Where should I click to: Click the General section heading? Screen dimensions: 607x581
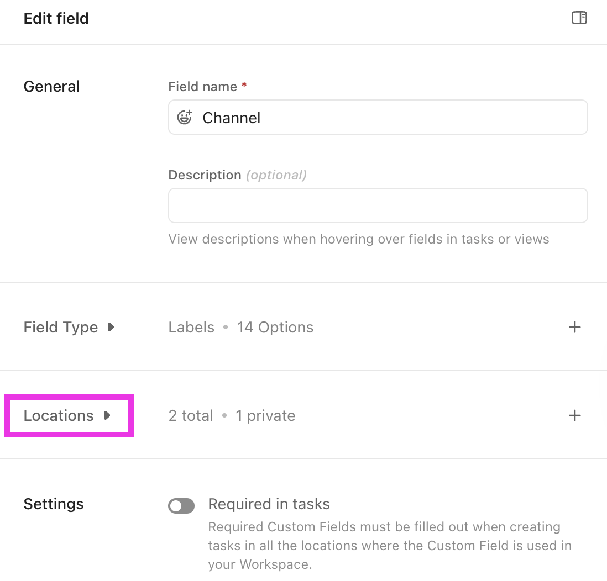click(x=51, y=86)
